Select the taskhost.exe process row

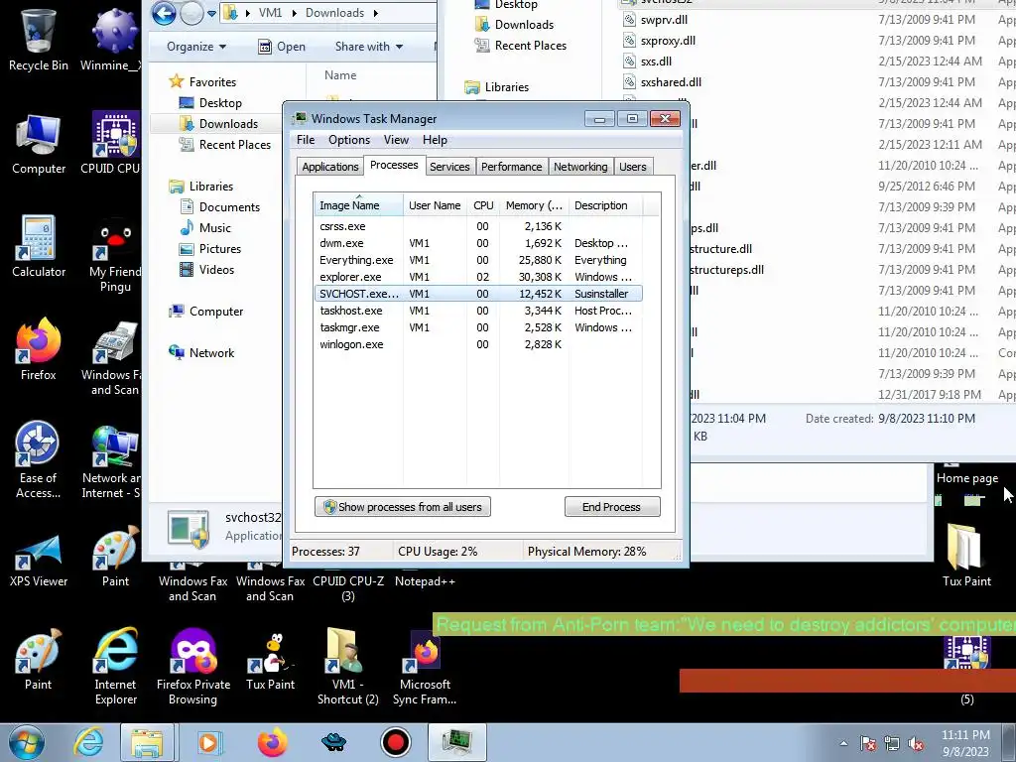(x=478, y=311)
